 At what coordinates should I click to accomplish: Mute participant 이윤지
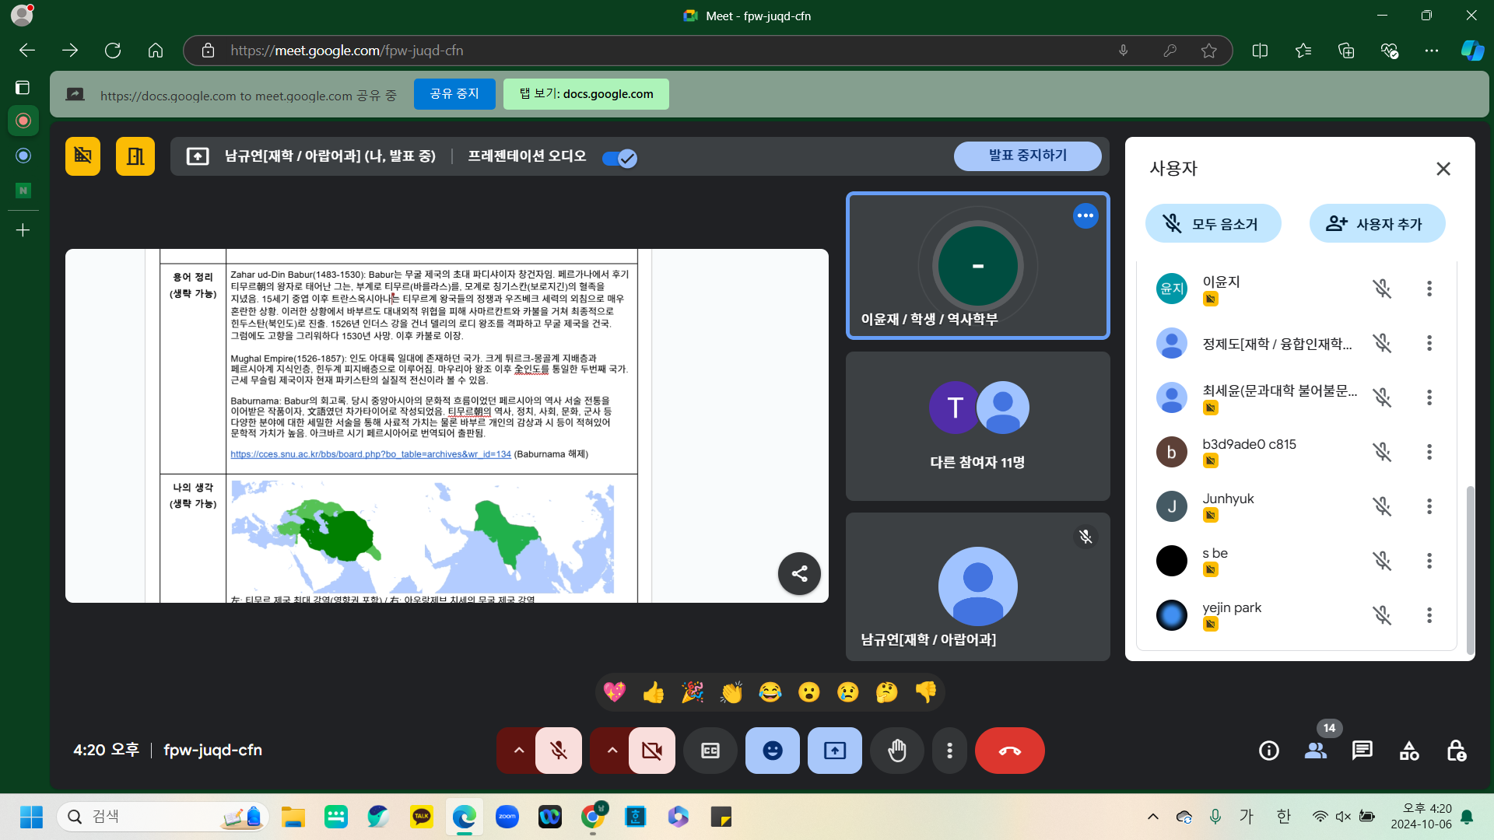[1382, 289]
